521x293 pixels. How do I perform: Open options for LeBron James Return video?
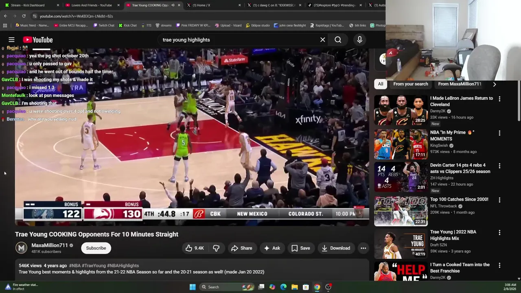499,98
